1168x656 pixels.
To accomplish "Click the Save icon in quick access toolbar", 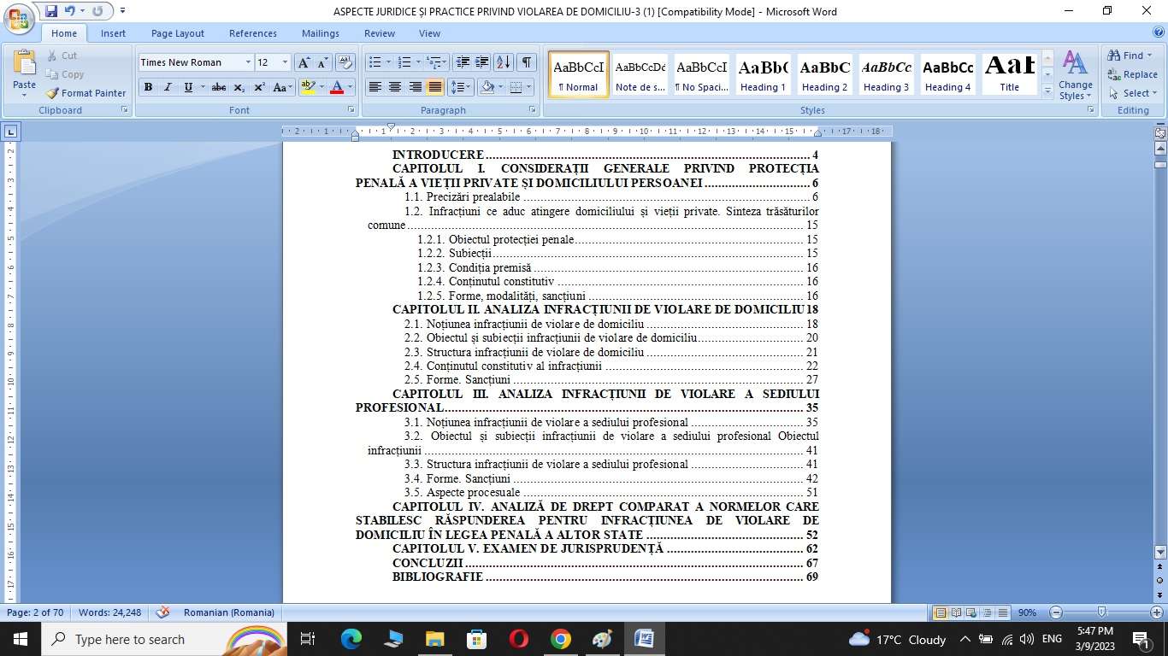I will (x=51, y=11).
